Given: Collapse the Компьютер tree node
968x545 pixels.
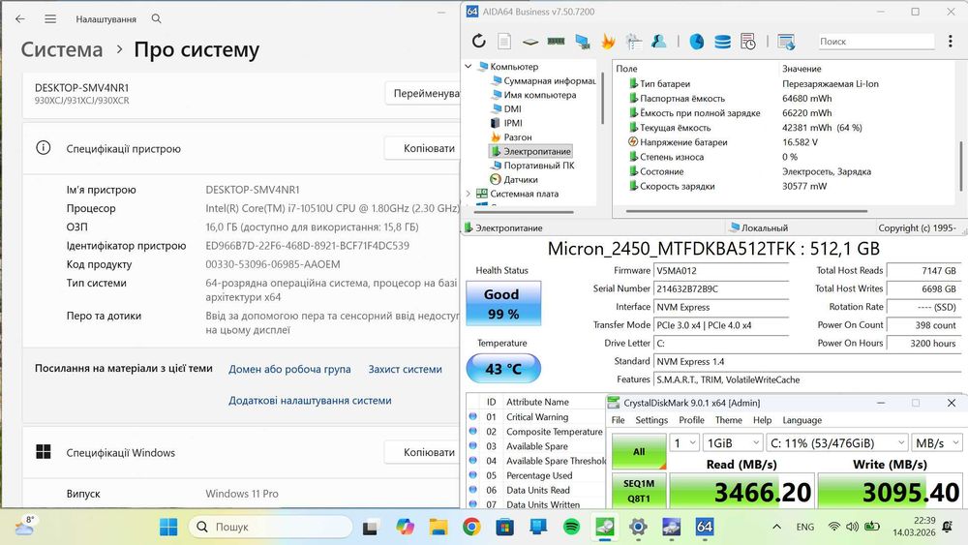Looking at the screenshot, I should [x=469, y=66].
